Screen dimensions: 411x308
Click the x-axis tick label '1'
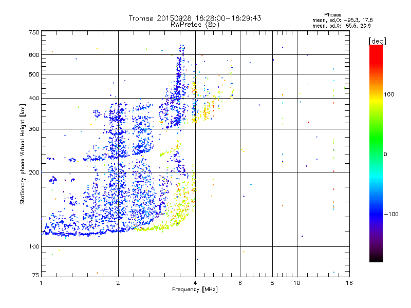pos(41,283)
